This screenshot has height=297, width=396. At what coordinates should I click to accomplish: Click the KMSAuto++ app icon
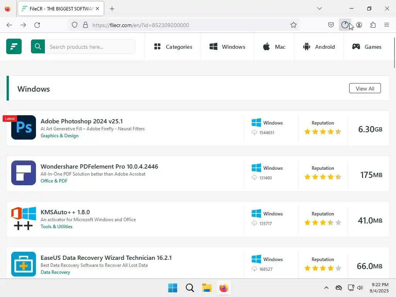coord(24,218)
